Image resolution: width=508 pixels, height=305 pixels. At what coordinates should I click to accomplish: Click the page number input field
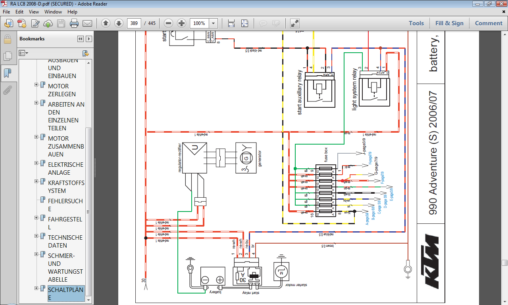point(134,23)
